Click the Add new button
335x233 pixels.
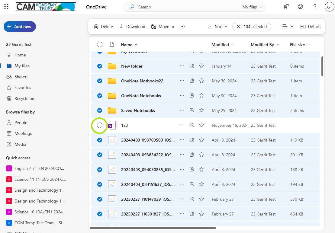20,27
